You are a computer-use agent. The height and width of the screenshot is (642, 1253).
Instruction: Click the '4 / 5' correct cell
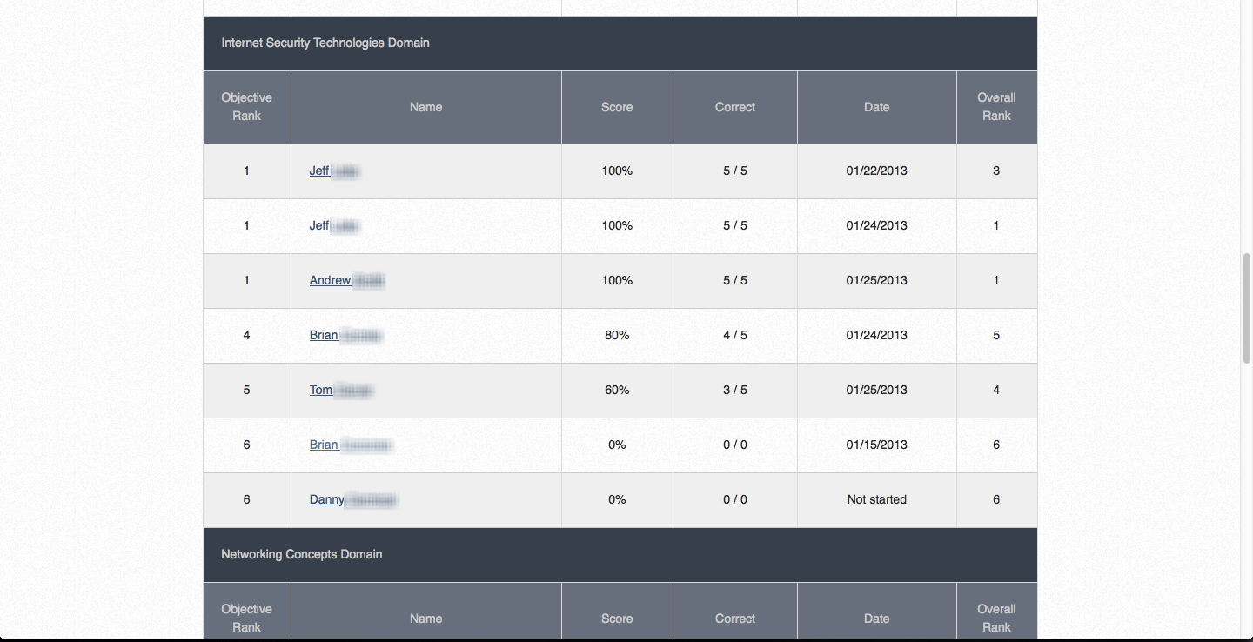point(735,335)
